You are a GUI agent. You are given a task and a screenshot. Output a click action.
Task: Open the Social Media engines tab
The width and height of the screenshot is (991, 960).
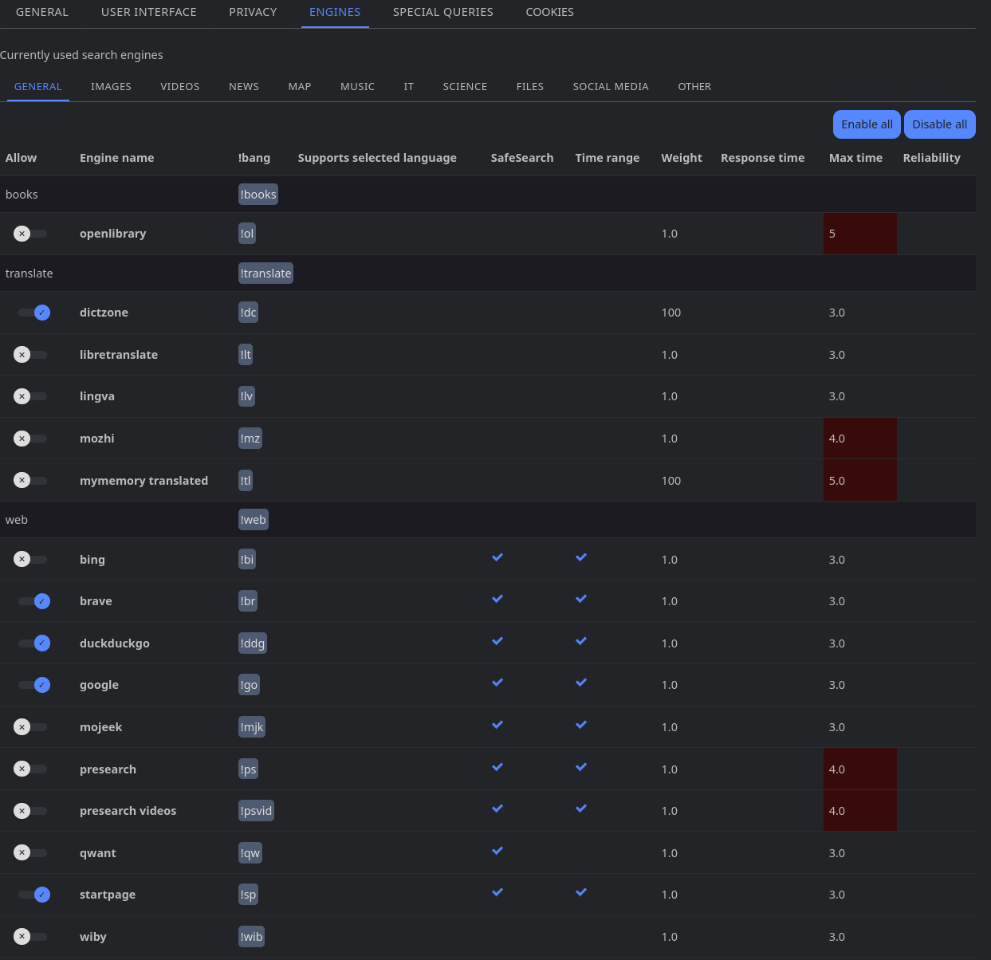coord(610,86)
